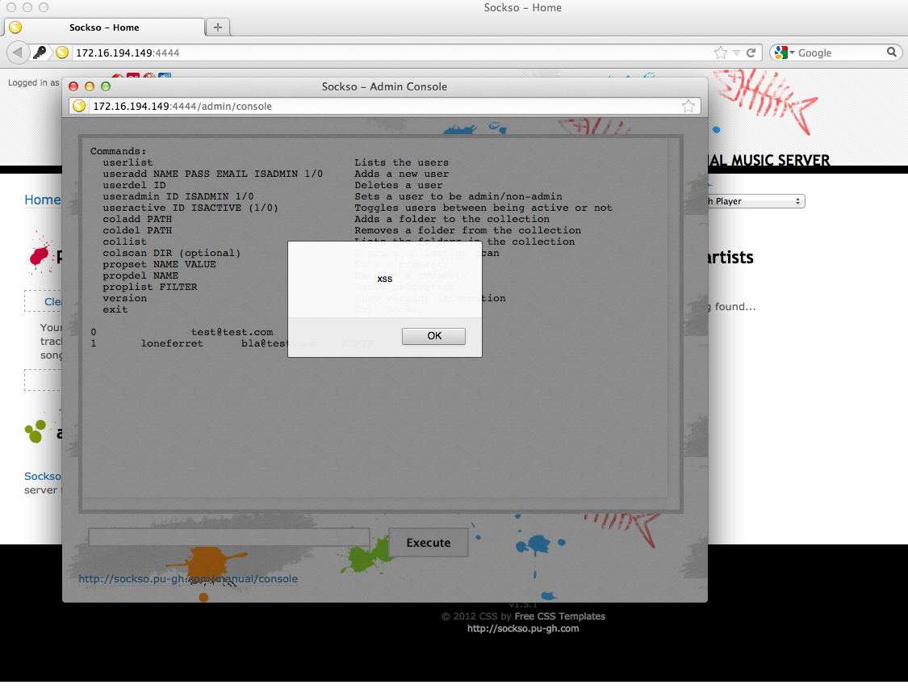The width and height of the screenshot is (908, 689).
Task: Click the "coldel PATH" command line
Action: point(137,231)
